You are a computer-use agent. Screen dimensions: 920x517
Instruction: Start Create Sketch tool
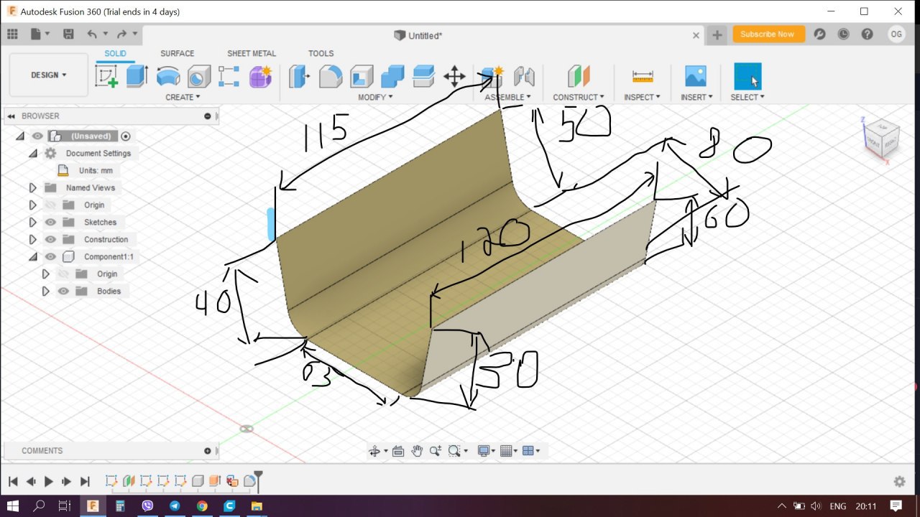[106, 76]
